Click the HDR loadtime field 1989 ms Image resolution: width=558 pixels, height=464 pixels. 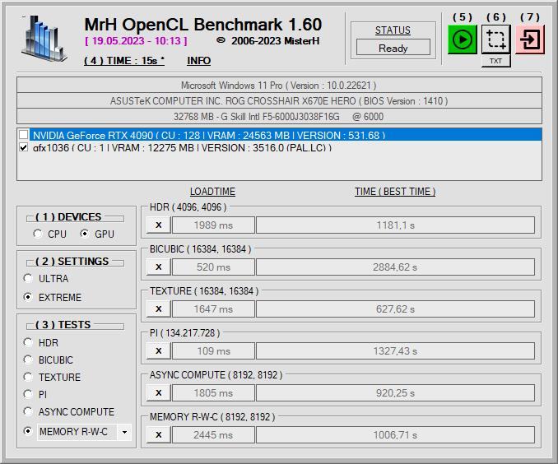point(213,225)
